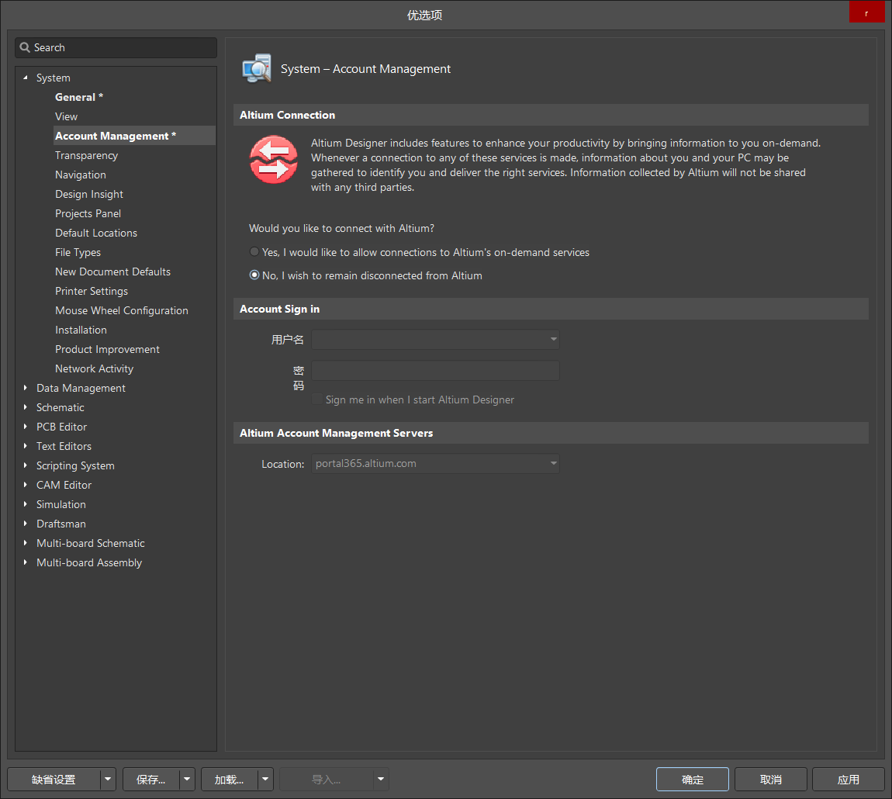Screen dimensions: 892x799
Task: Open the File Types page
Action: [x=78, y=251]
